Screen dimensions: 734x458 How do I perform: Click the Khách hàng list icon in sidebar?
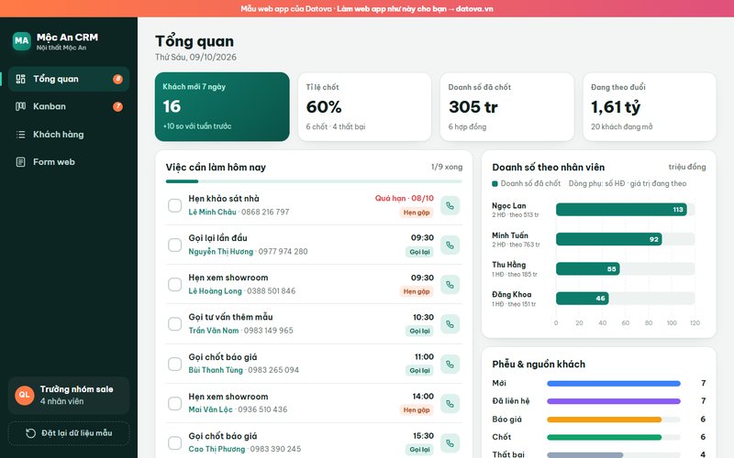click(x=20, y=135)
